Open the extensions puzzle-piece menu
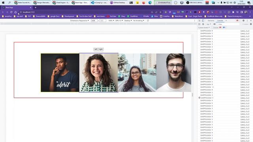Screen dimensions: 253x142 tap(233, 12)
